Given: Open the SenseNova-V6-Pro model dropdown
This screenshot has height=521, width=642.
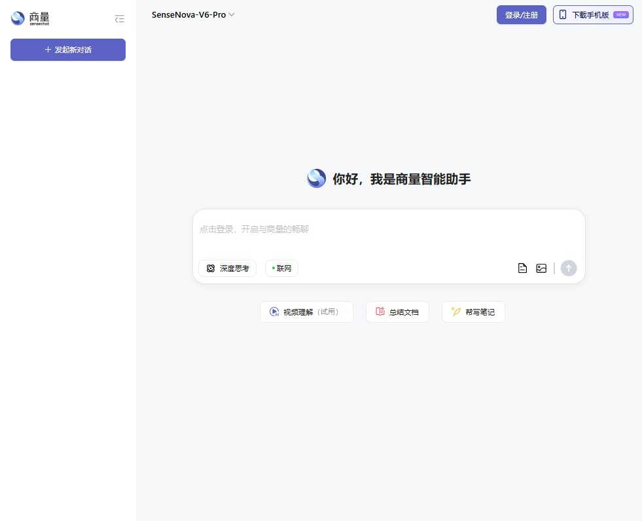Looking at the screenshot, I should [x=192, y=14].
